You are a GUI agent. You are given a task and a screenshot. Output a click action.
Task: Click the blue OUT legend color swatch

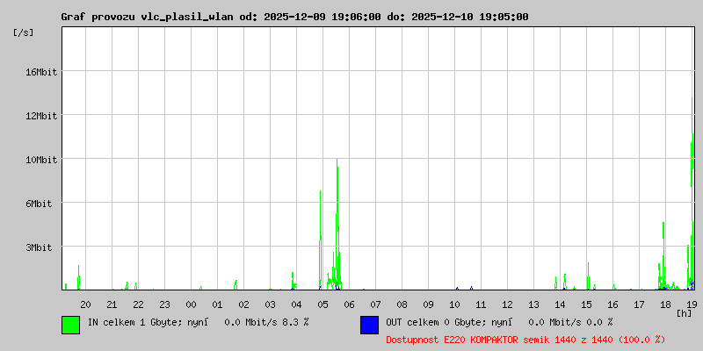[369, 325]
